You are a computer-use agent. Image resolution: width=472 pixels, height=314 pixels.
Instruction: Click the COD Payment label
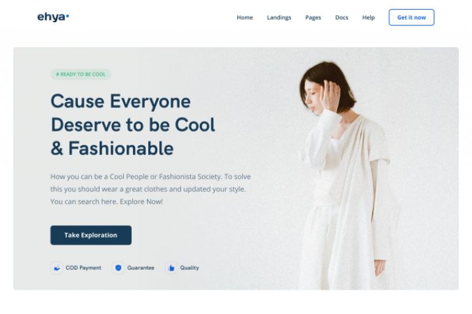click(83, 268)
